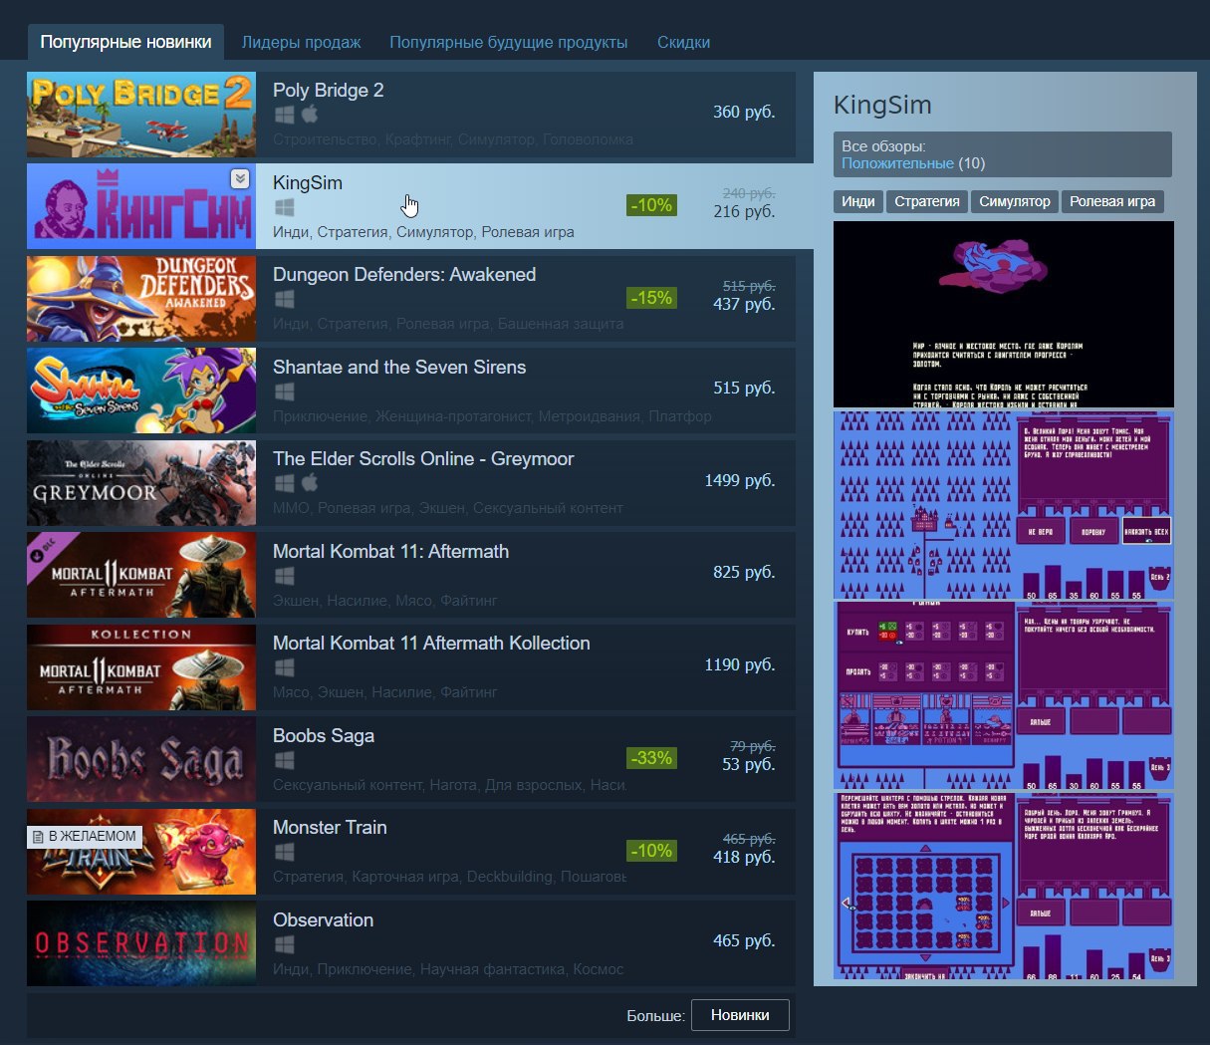The height and width of the screenshot is (1045, 1210).
Task: Click the Poly Bridge 2 capsule image
Action: [x=141, y=115]
